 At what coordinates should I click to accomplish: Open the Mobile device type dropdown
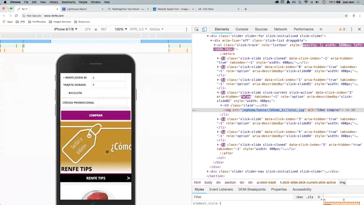157,29
